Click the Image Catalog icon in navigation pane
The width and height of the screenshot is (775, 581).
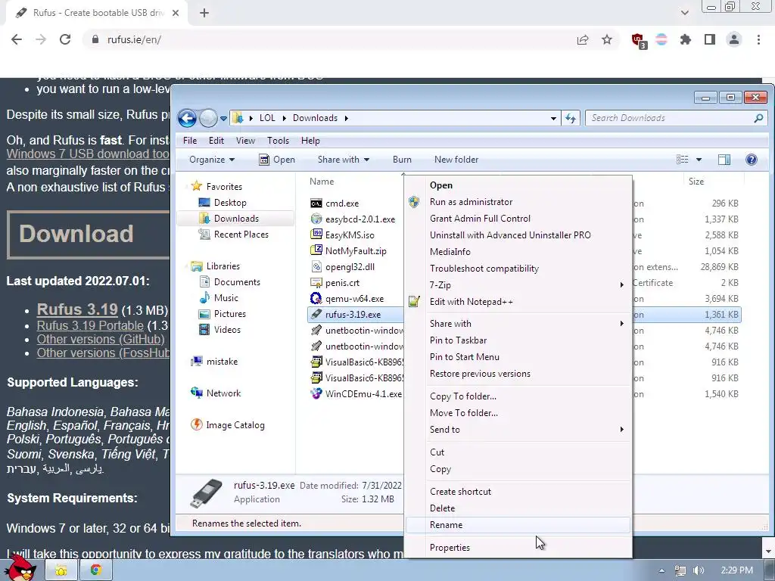pos(197,424)
